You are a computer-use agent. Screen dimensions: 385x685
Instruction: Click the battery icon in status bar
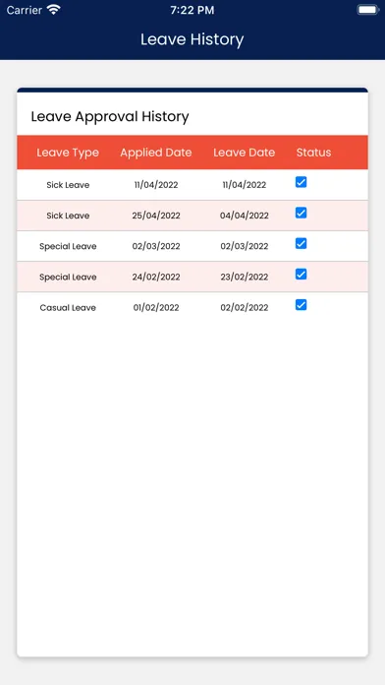point(367,10)
